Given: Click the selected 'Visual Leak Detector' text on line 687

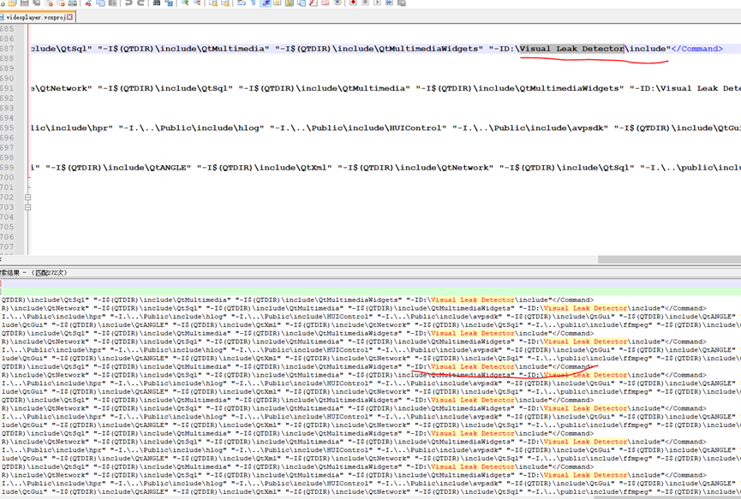Looking at the screenshot, I should [572, 49].
